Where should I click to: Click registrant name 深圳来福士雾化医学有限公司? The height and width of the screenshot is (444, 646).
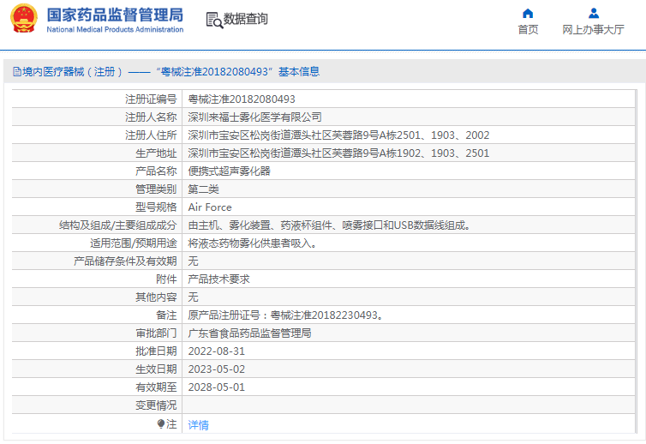coord(254,117)
